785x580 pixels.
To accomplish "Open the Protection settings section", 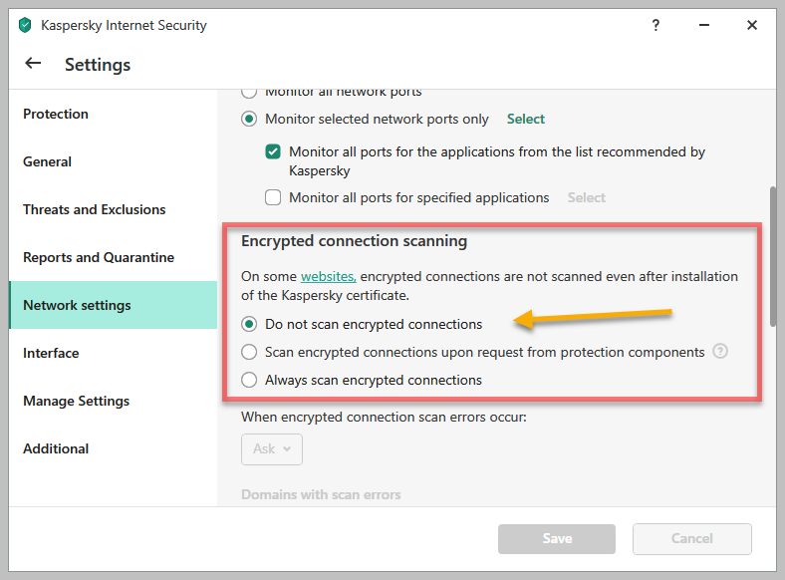I will coord(56,114).
